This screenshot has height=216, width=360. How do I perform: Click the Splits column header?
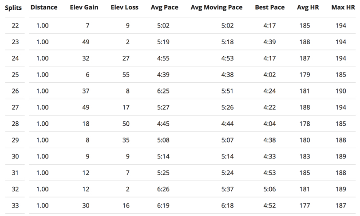tap(13, 8)
